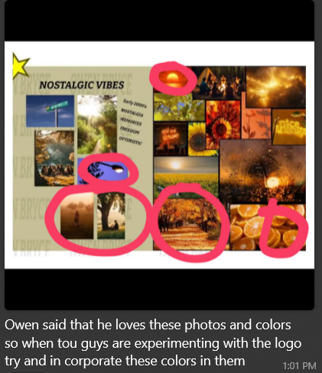Select the sliced oranges photo
The height and width of the screenshot is (373, 322).
[268, 227]
